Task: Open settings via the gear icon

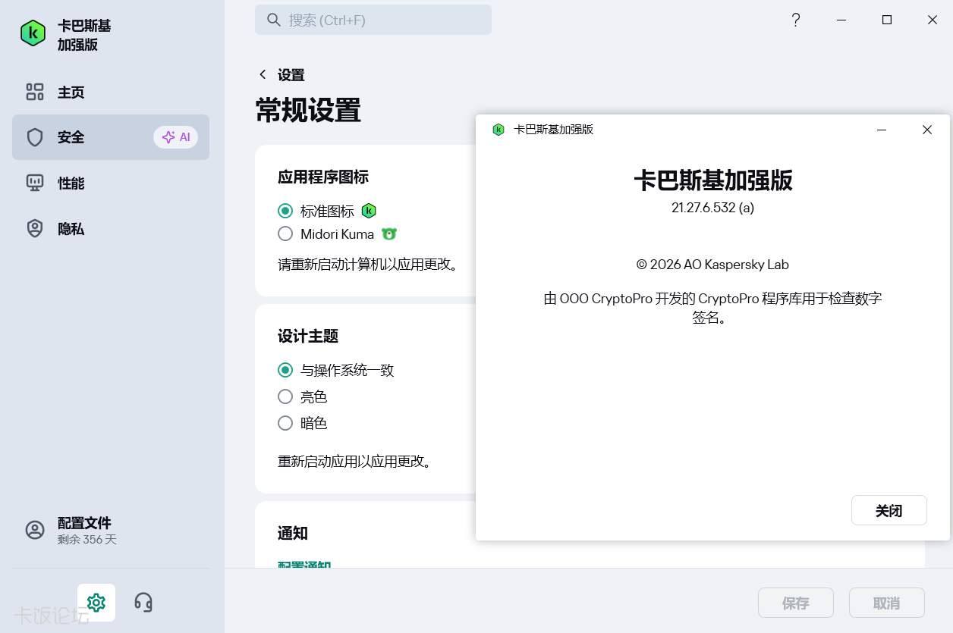Action: [x=96, y=603]
